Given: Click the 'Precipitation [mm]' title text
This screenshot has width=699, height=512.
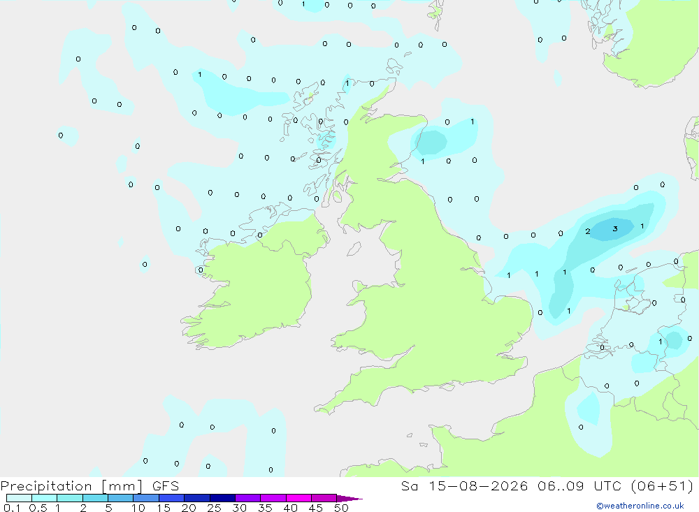Looking at the screenshot, I should point(71,486).
